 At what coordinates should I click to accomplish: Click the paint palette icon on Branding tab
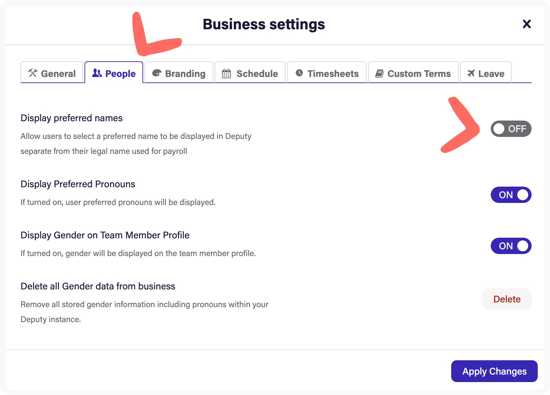click(x=157, y=73)
